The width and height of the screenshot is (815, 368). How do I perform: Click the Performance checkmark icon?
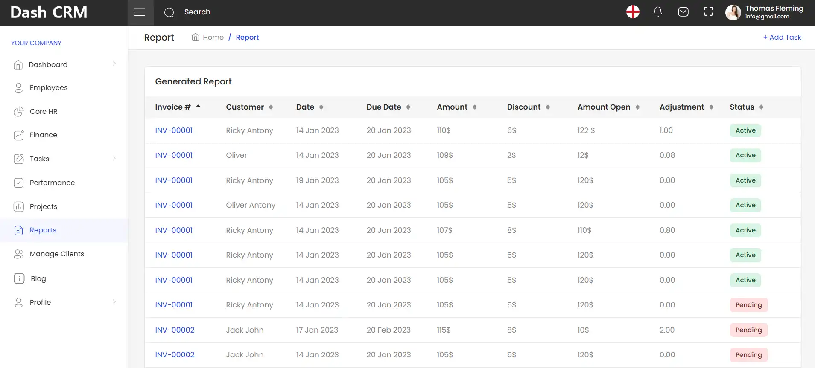[18, 183]
